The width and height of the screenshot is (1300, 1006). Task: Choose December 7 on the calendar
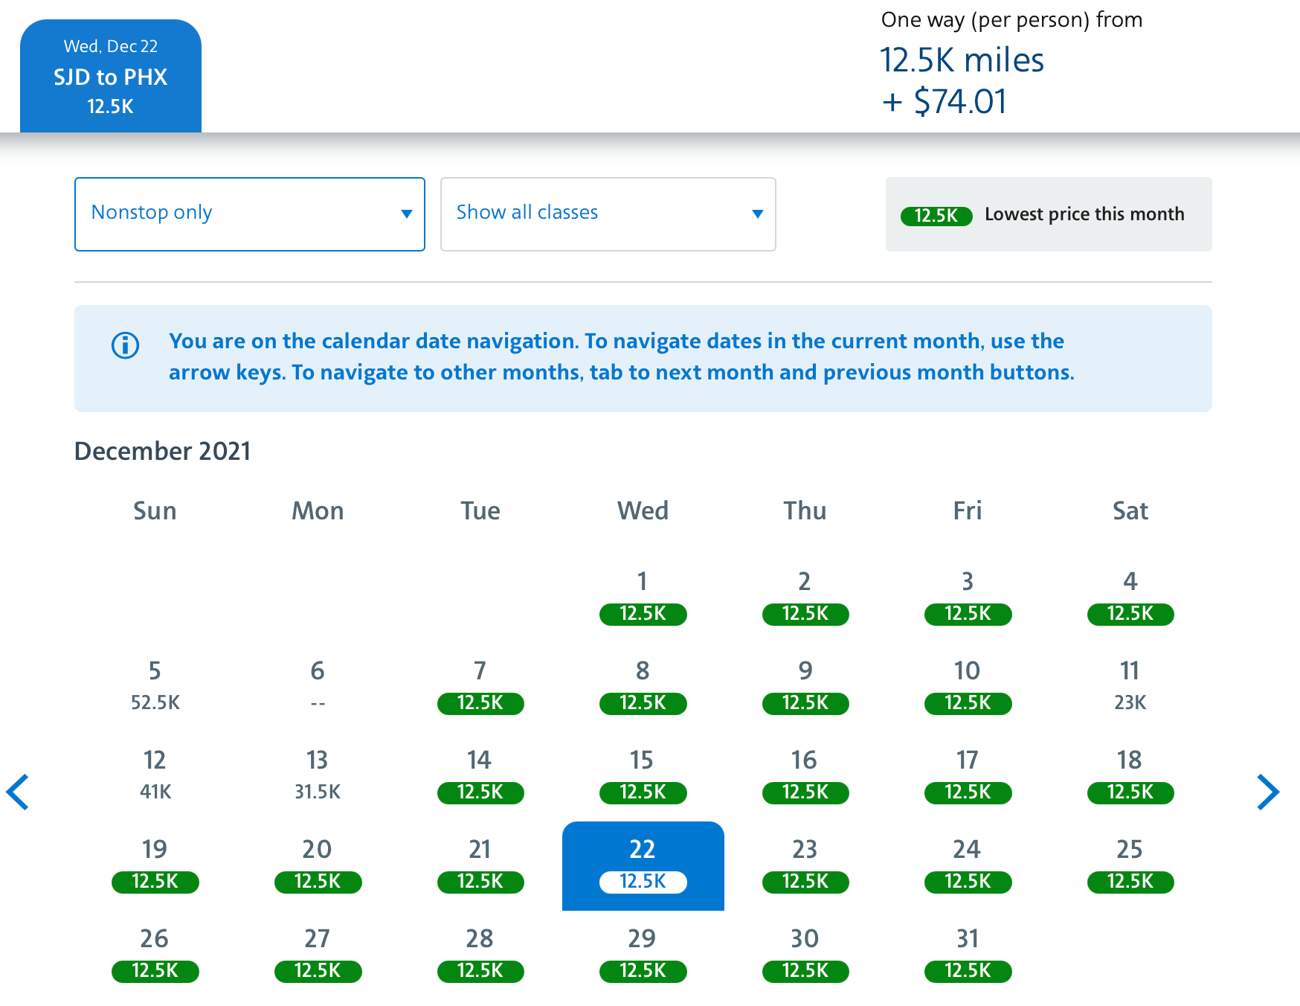pos(480,686)
